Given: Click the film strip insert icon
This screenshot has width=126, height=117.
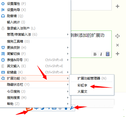Looking at the screenshot, I should pyautogui.click(x=108, y=54).
